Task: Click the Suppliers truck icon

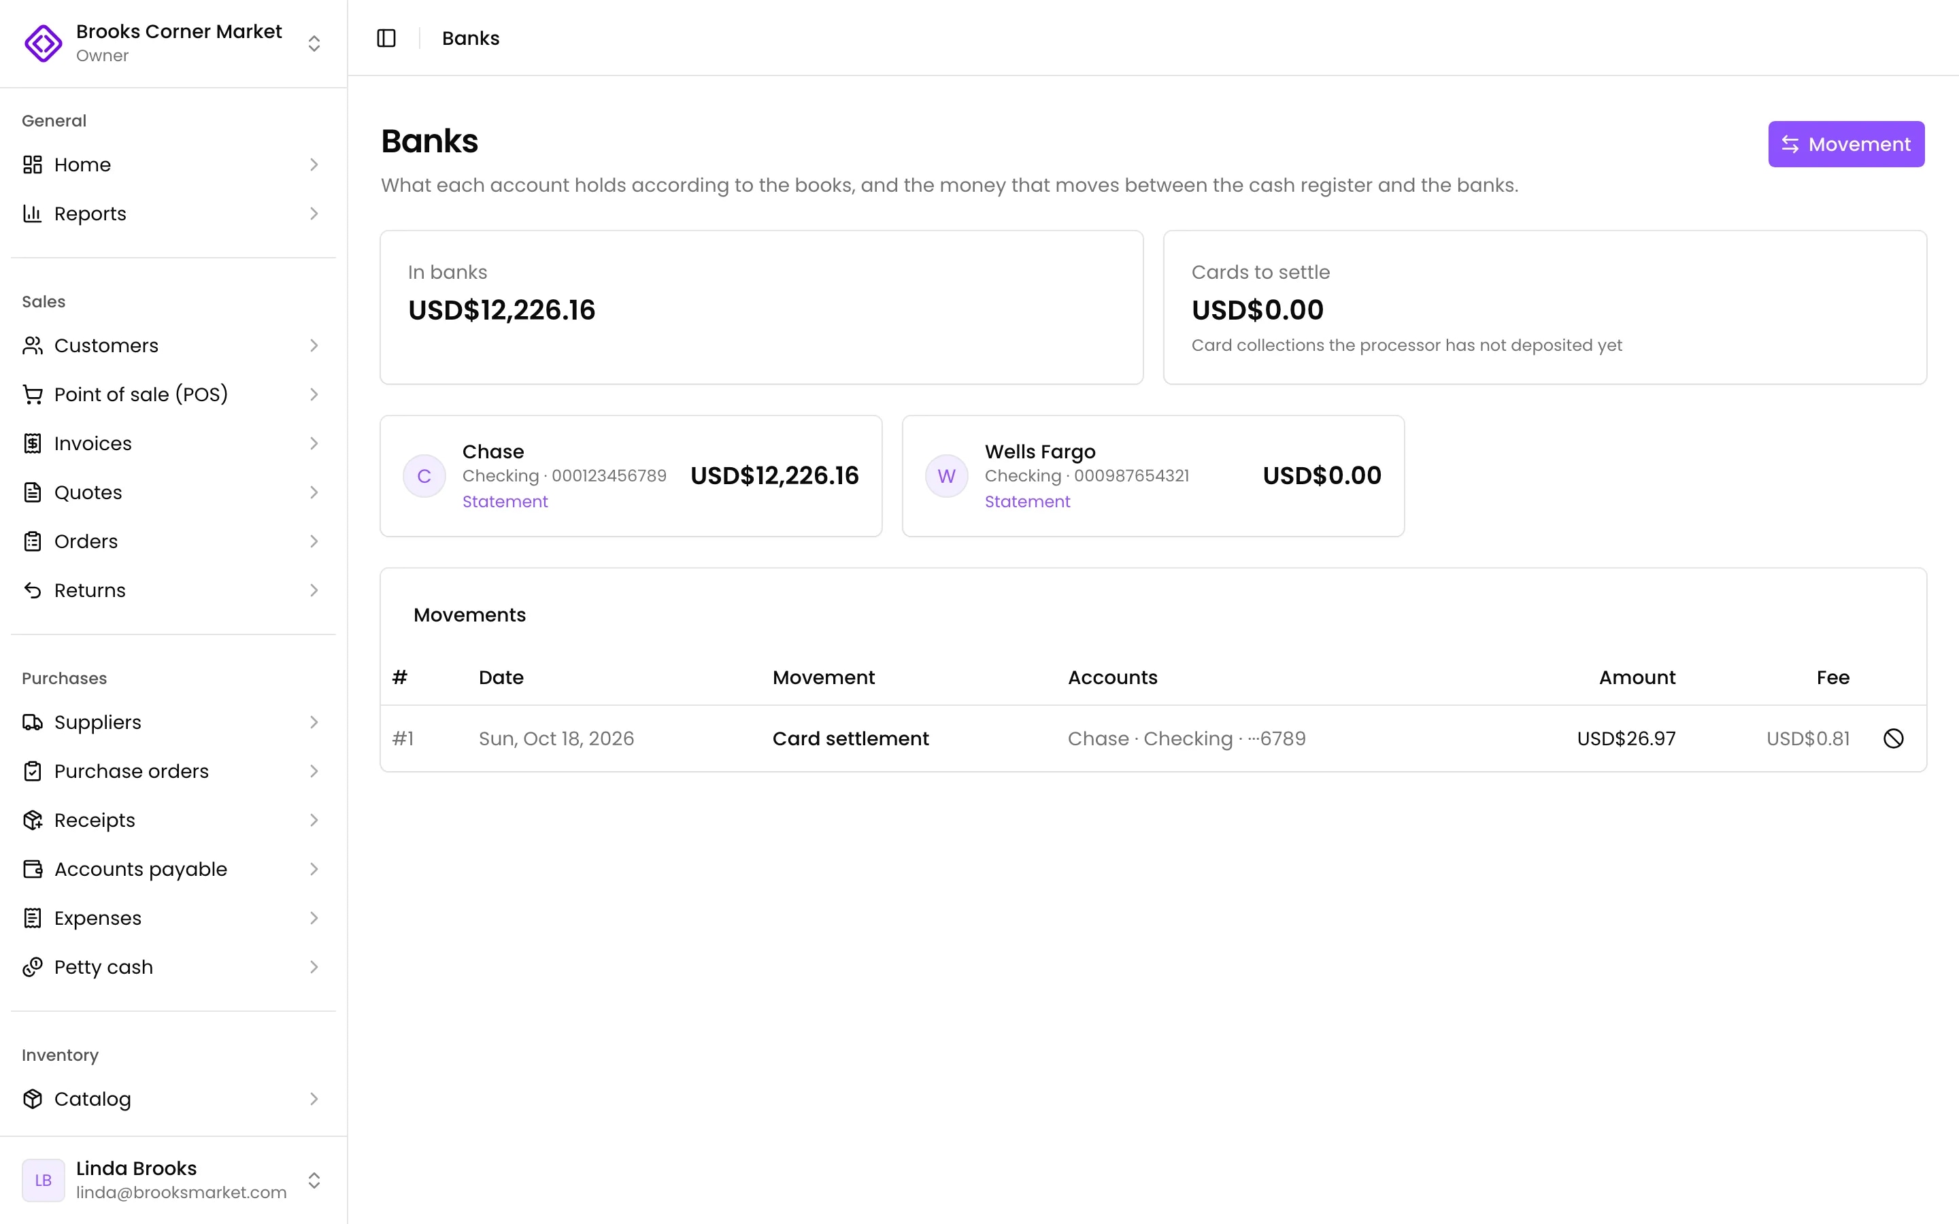Action: point(33,722)
